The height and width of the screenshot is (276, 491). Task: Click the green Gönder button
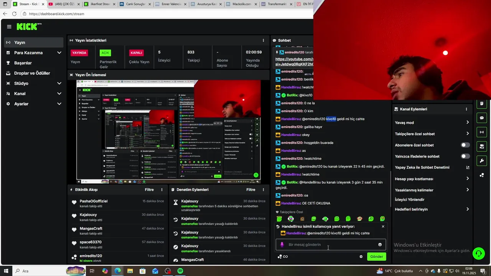[x=376, y=256]
